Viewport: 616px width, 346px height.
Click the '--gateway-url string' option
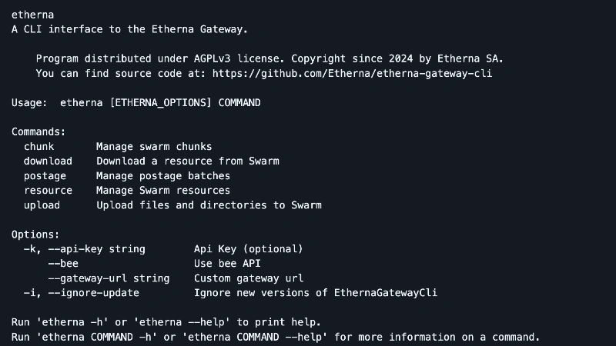109,278
